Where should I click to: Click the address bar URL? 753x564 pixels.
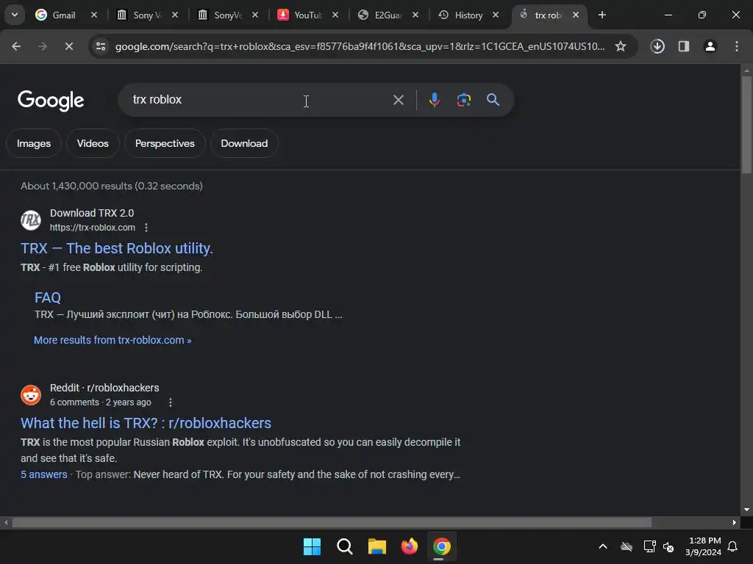point(360,46)
